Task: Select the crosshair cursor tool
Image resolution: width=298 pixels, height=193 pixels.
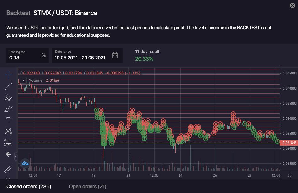Action: click(x=8, y=74)
